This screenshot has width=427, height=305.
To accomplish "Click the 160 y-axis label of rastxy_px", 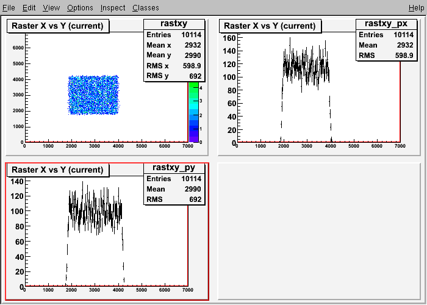I will 229,38.
